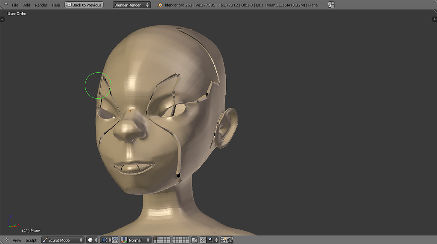437x244 pixels.
Task: Open the Render menu
Action: [41, 5]
